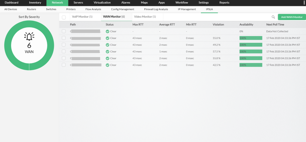Go to Routers submenu
The image size is (306, 142).
tap(31, 9)
